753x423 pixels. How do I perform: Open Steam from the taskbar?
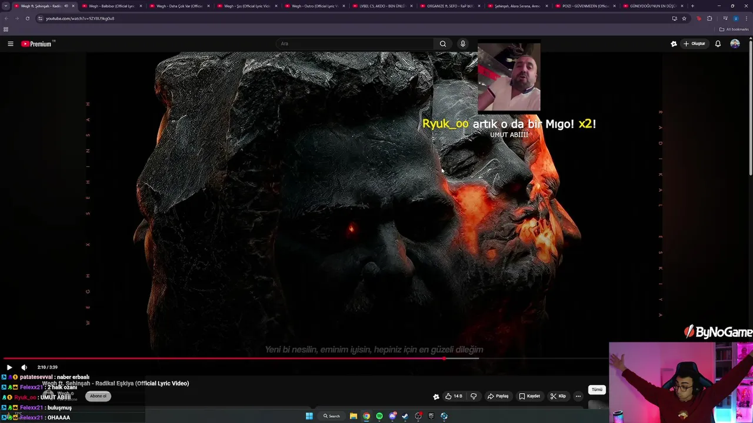[x=405, y=416]
